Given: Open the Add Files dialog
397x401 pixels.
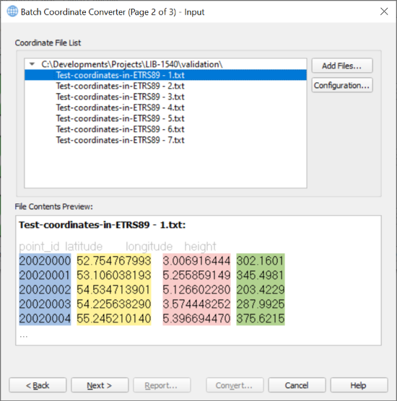Looking at the screenshot, I should (342, 66).
